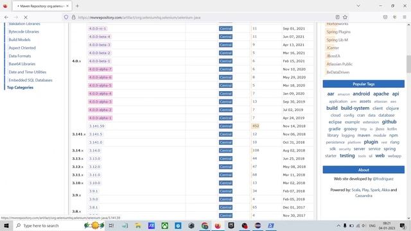Close the Maven Repository tab

[67, 6]
